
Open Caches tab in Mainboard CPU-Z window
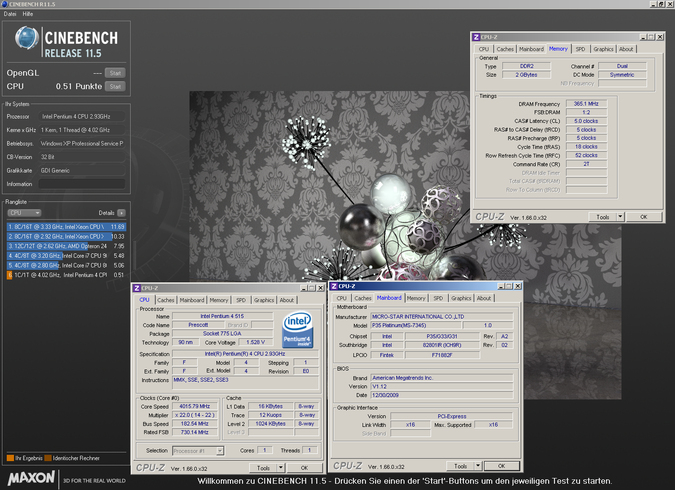363,298
